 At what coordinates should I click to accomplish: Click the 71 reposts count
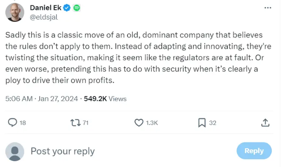pyautogui.click(x=86, y=123)
